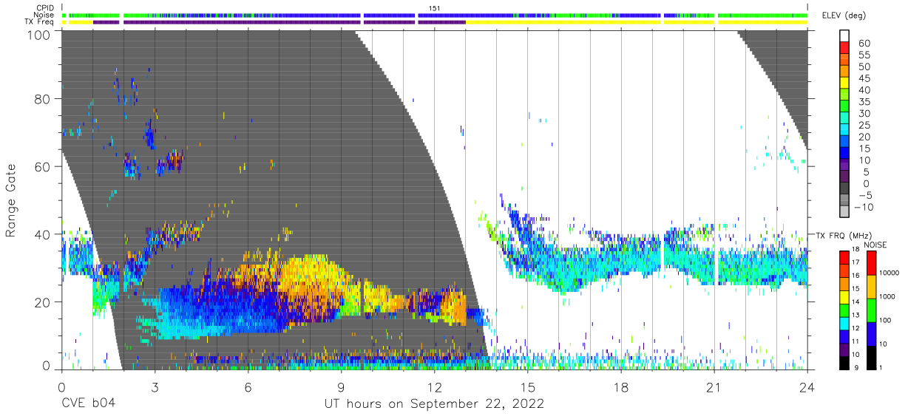Click the '12' UT hour tick label on x-axis
Screen dimensions: 908x419
(x=434, y=387)
